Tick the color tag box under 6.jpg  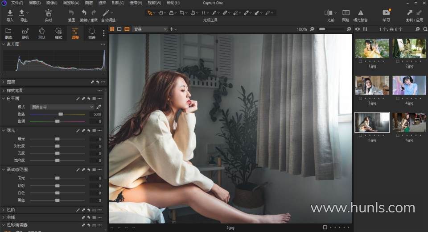tap(397, 136)
